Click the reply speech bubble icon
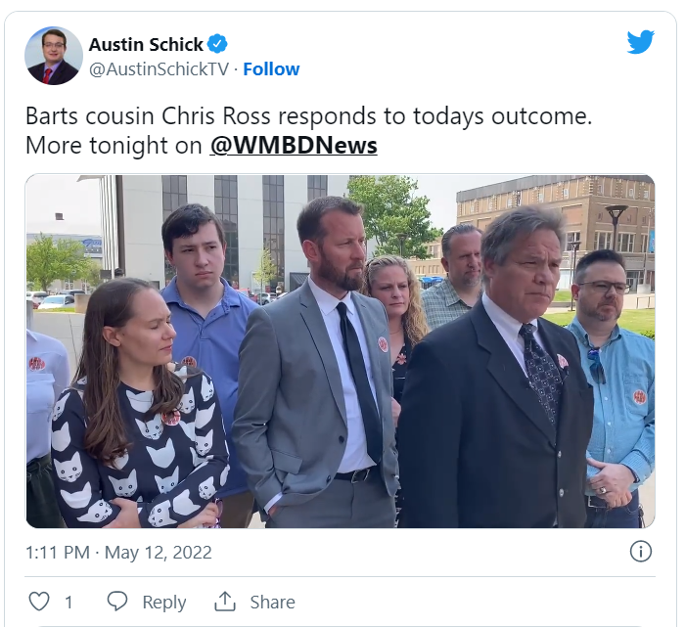The width and height of the screenshot is (685, 627). (117, 602)
